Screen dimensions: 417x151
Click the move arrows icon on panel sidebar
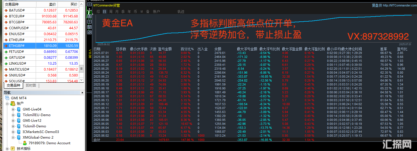89,10
